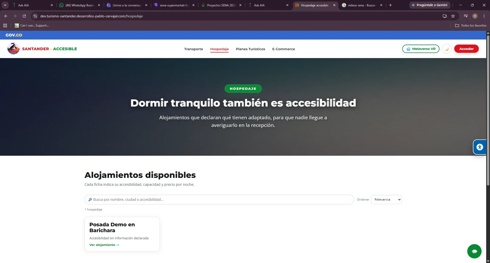Click the red Acceder button
The height and width of the screenshot is (263, 490).
pyautogui.click(x=466, y=49)
